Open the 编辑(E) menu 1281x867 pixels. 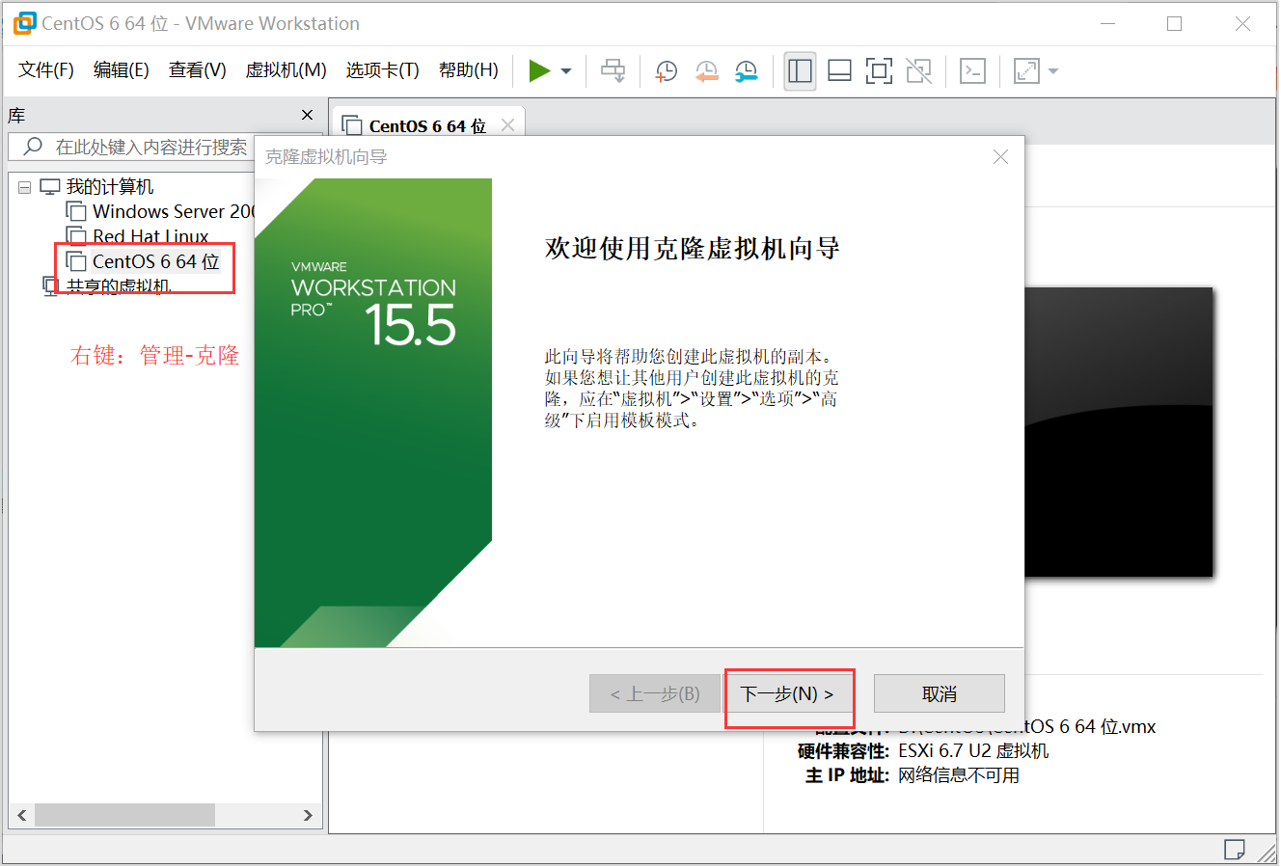pos(122,69)
